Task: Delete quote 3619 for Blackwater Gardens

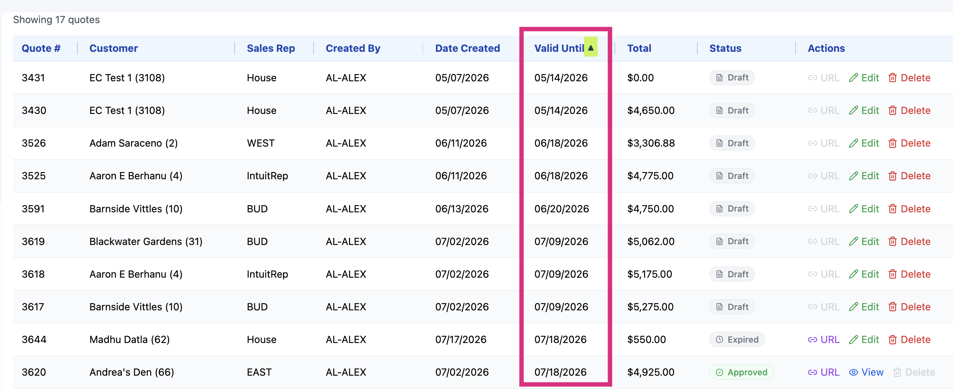Action: point(910,241)
